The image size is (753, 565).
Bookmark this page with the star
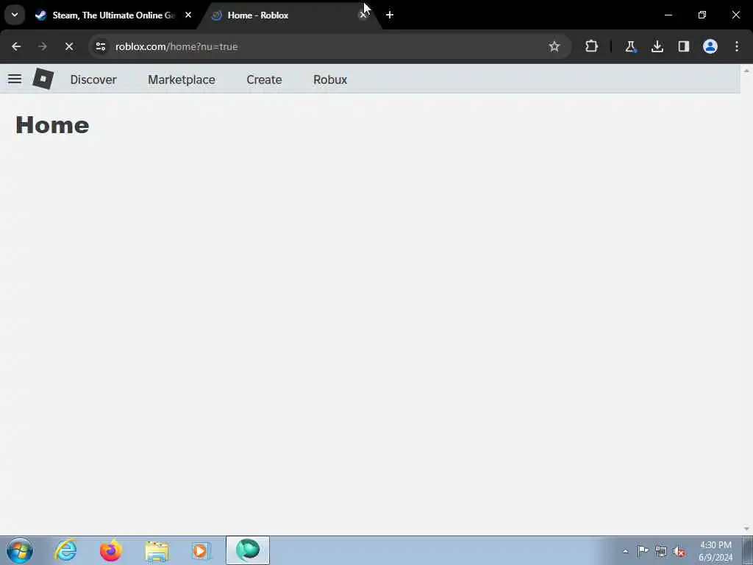click(554, 46)
